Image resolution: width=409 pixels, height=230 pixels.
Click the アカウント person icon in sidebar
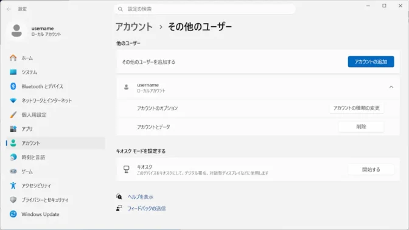click(13, 143)
